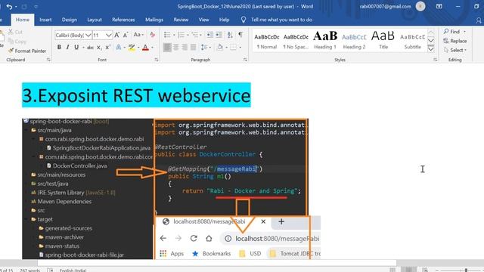Click the Replace button

[455, 41]
